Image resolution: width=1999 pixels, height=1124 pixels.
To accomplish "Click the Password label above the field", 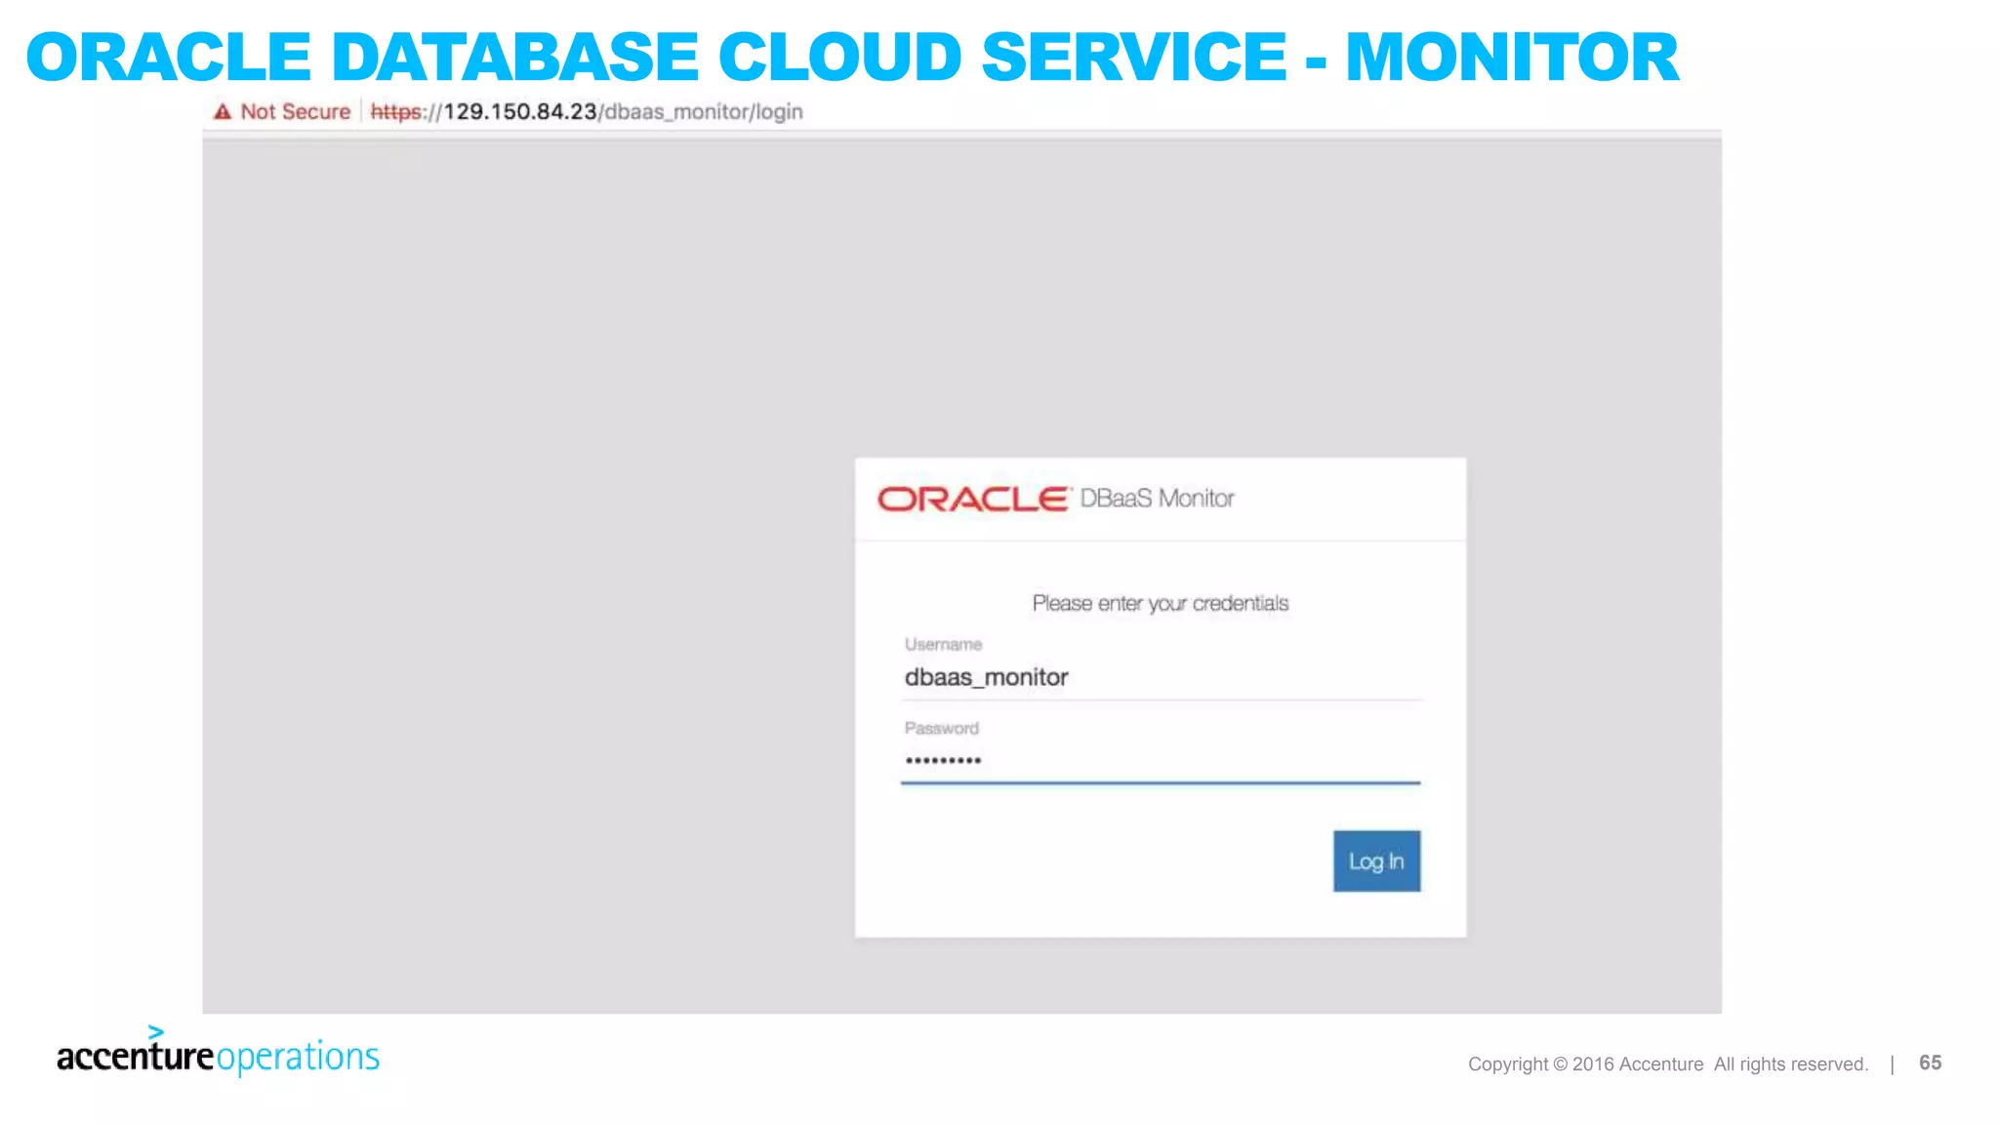I will click(941, 728).
